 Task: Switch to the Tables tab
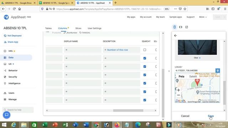click(x=48, y=28)
